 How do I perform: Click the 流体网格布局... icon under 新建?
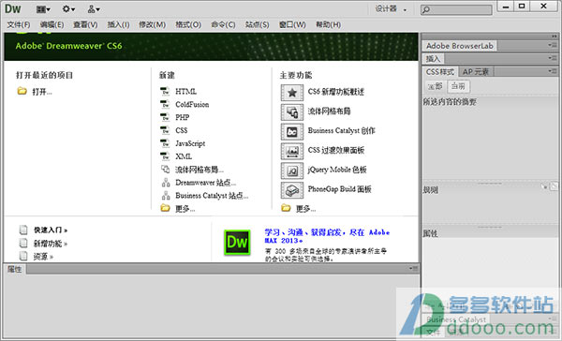tap(165, 169)
